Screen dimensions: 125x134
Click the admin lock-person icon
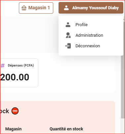(68, 35)
